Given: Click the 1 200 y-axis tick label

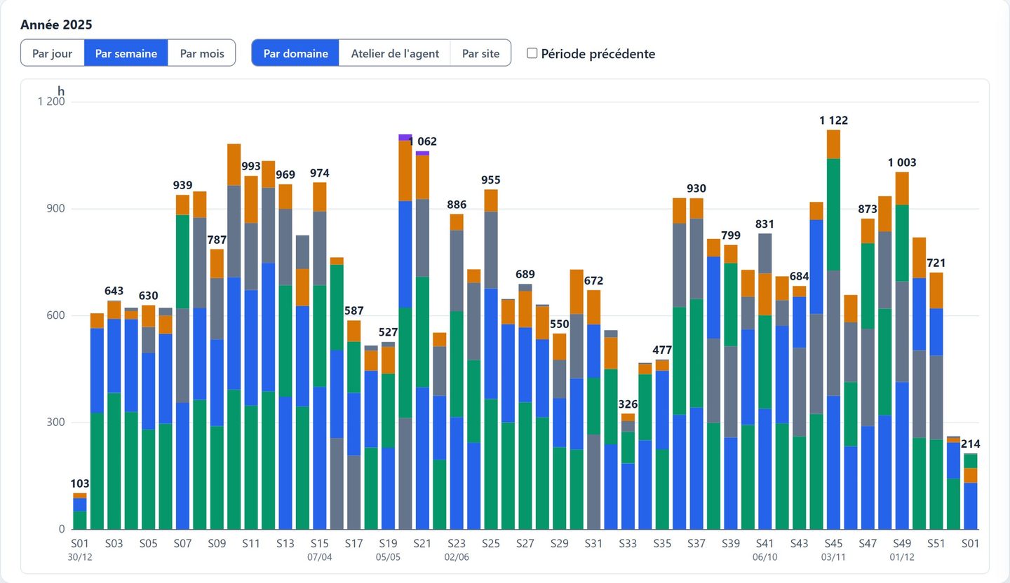Looking at the screenshot, I should pos(51,102).
